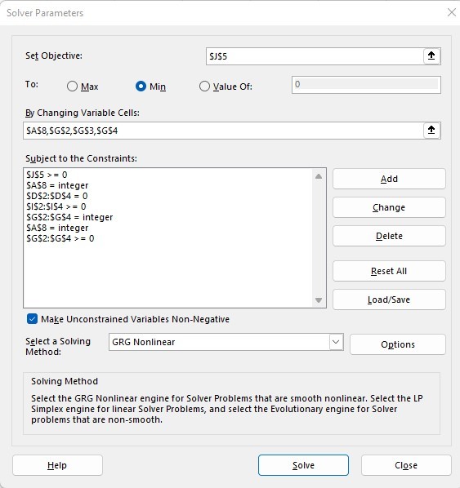
Task: Click the Value Of number field
Action: pos(366,85)
